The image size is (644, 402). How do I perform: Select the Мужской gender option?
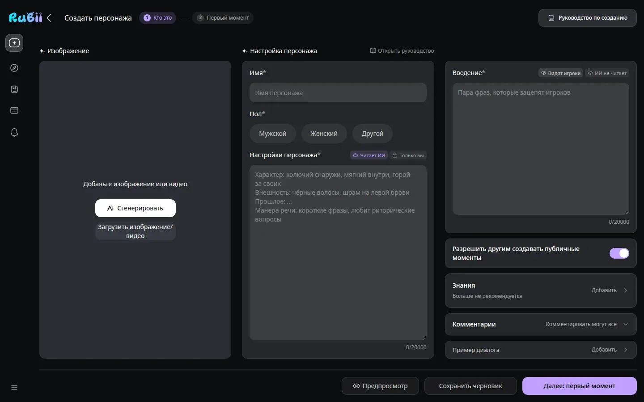click(273, 134)
